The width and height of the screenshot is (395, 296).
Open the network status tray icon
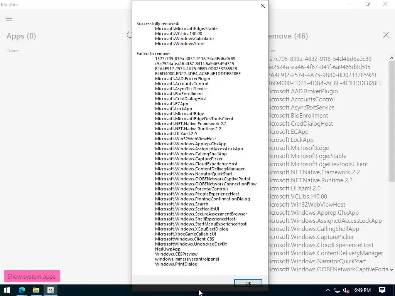point(337,291)
